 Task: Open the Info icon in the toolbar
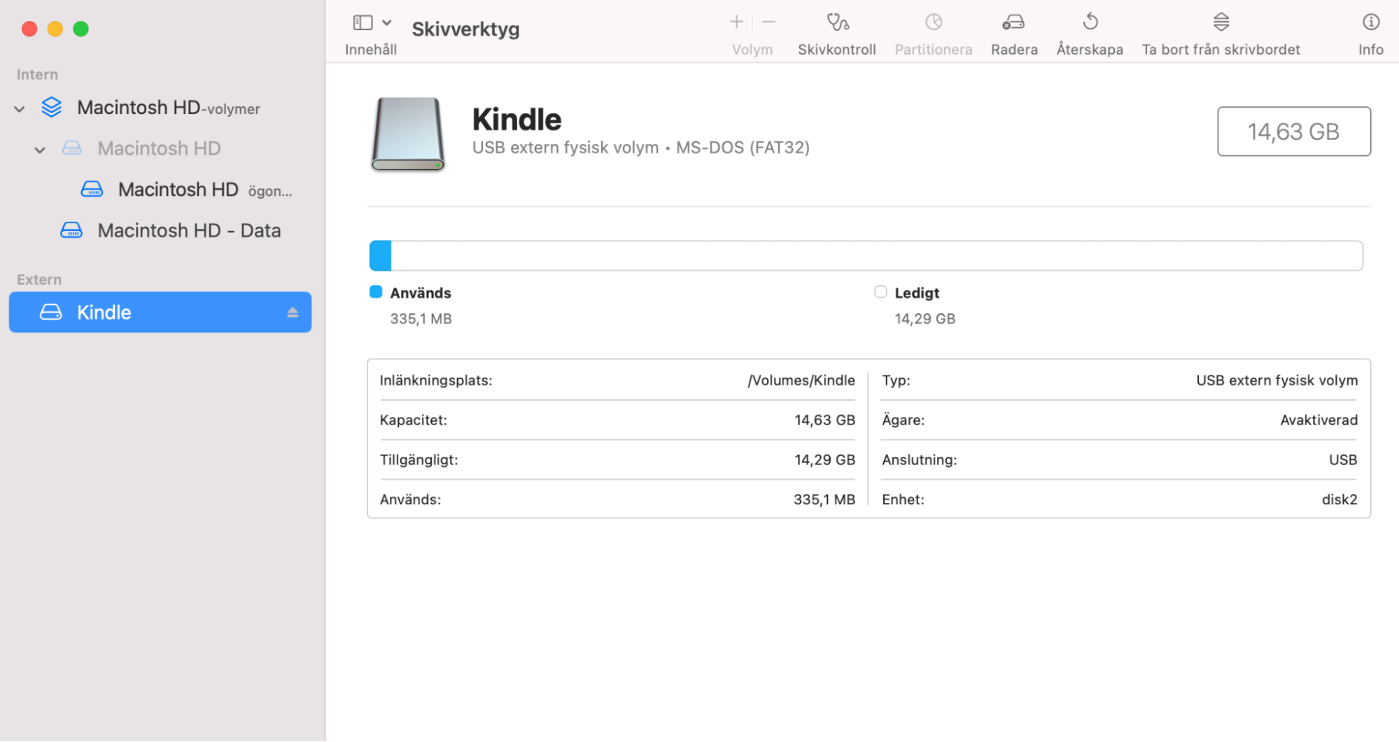(x=1371, y=22)
